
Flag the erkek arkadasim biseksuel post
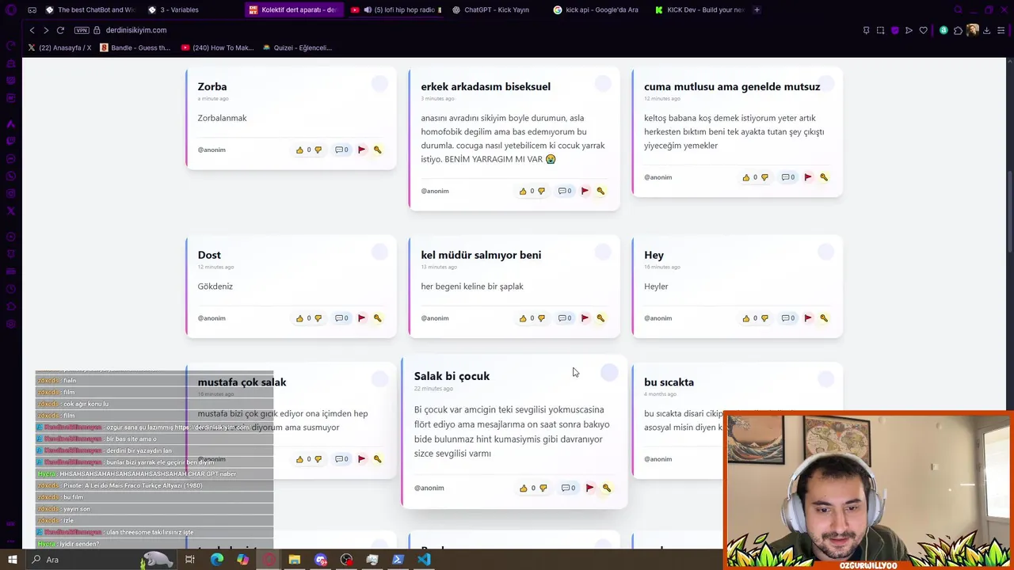(585, 191)
